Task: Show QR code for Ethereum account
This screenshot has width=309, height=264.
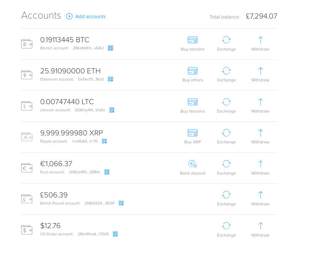Action: pos(110,79)
